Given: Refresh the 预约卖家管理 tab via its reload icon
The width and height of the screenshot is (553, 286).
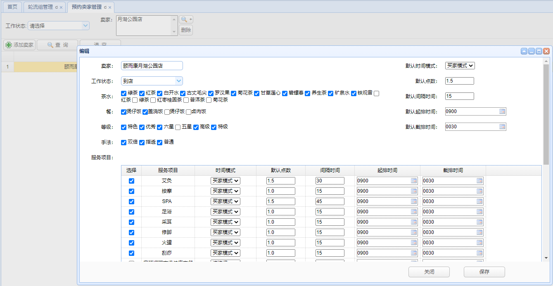Looking at the screenshot, I should point(105,7).
